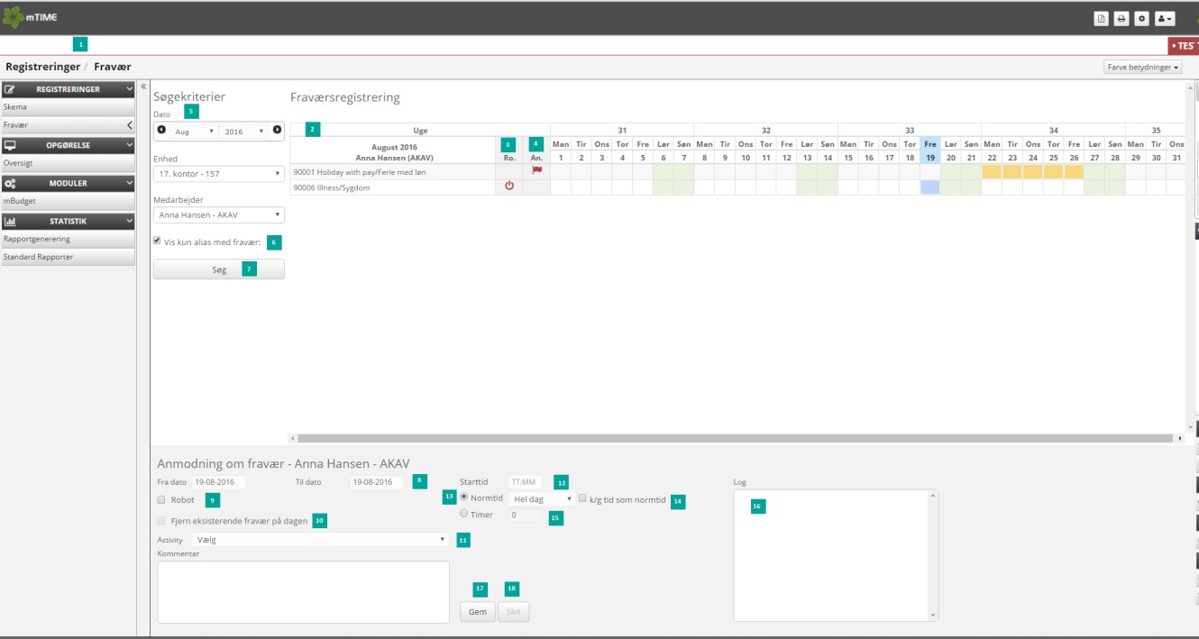
Task: Open settings via the gear icon
Action: 1141,19
